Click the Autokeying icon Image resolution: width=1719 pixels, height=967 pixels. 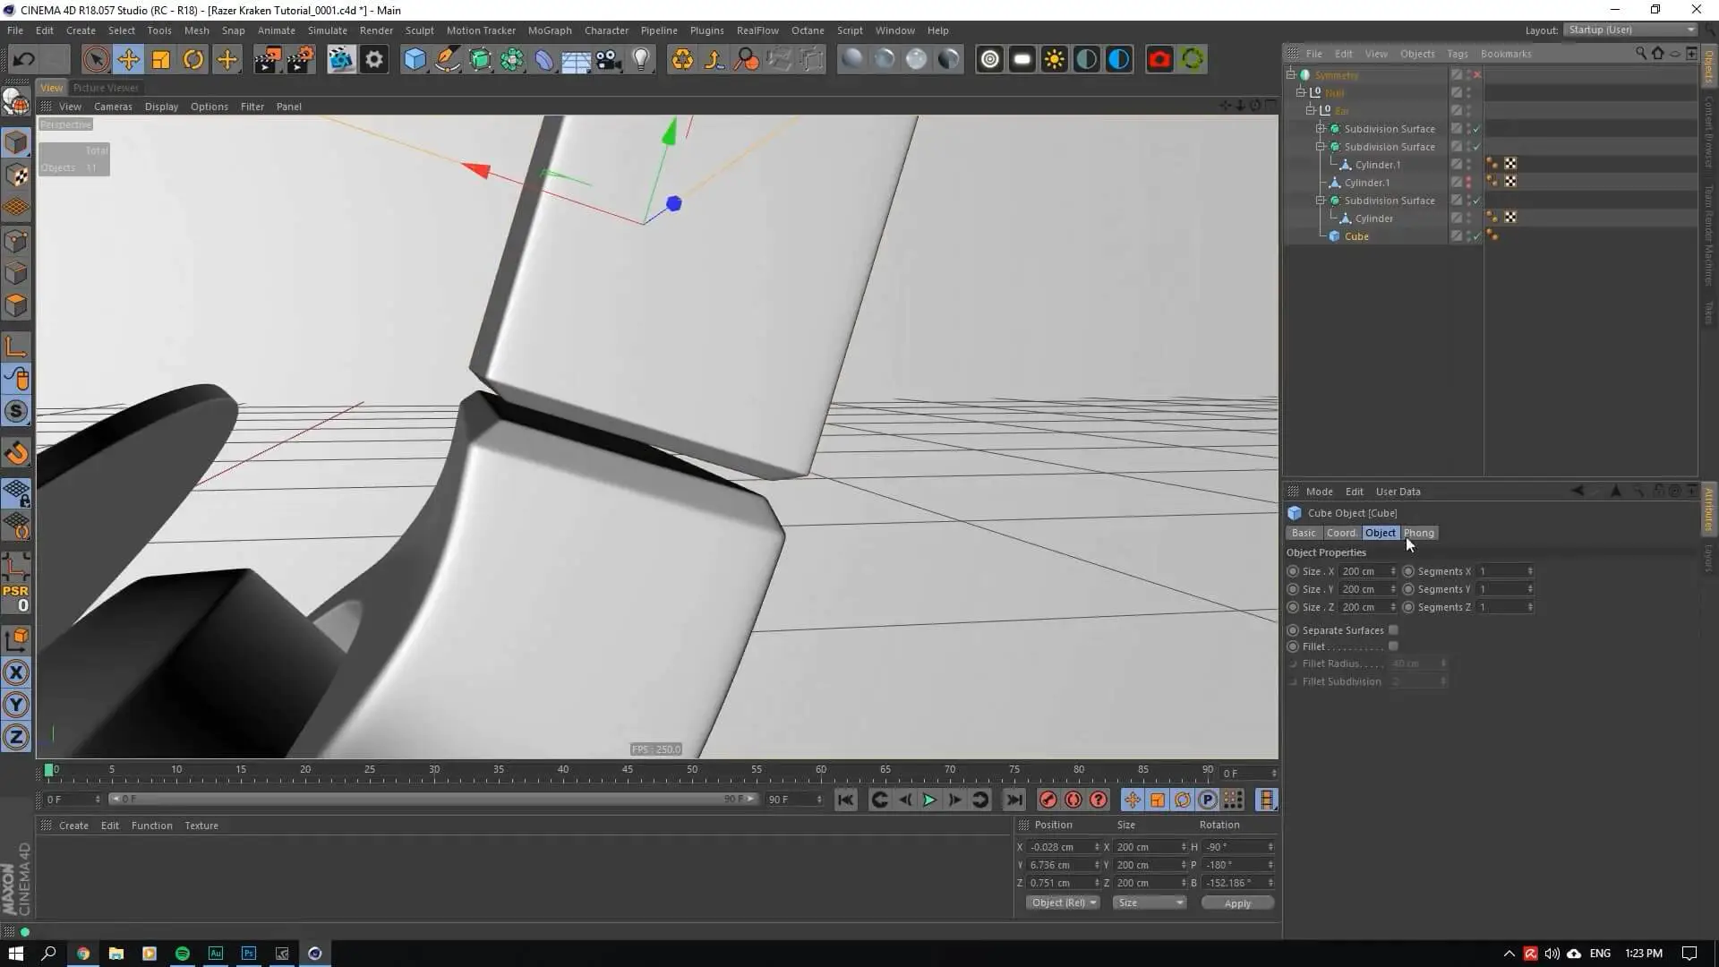click(1073, 800)
